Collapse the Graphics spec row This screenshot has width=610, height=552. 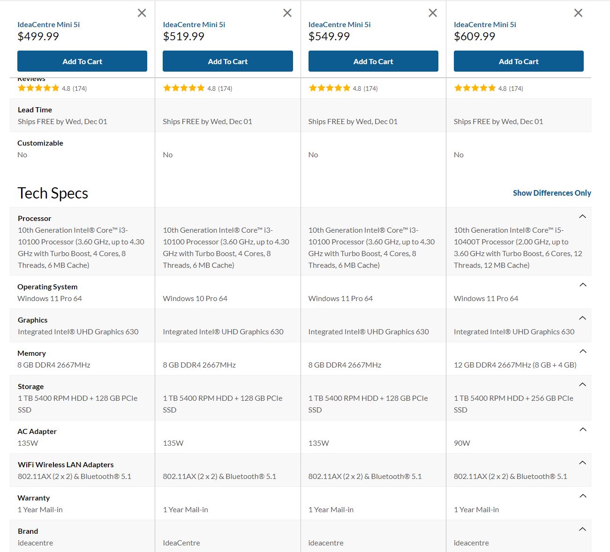583,318
